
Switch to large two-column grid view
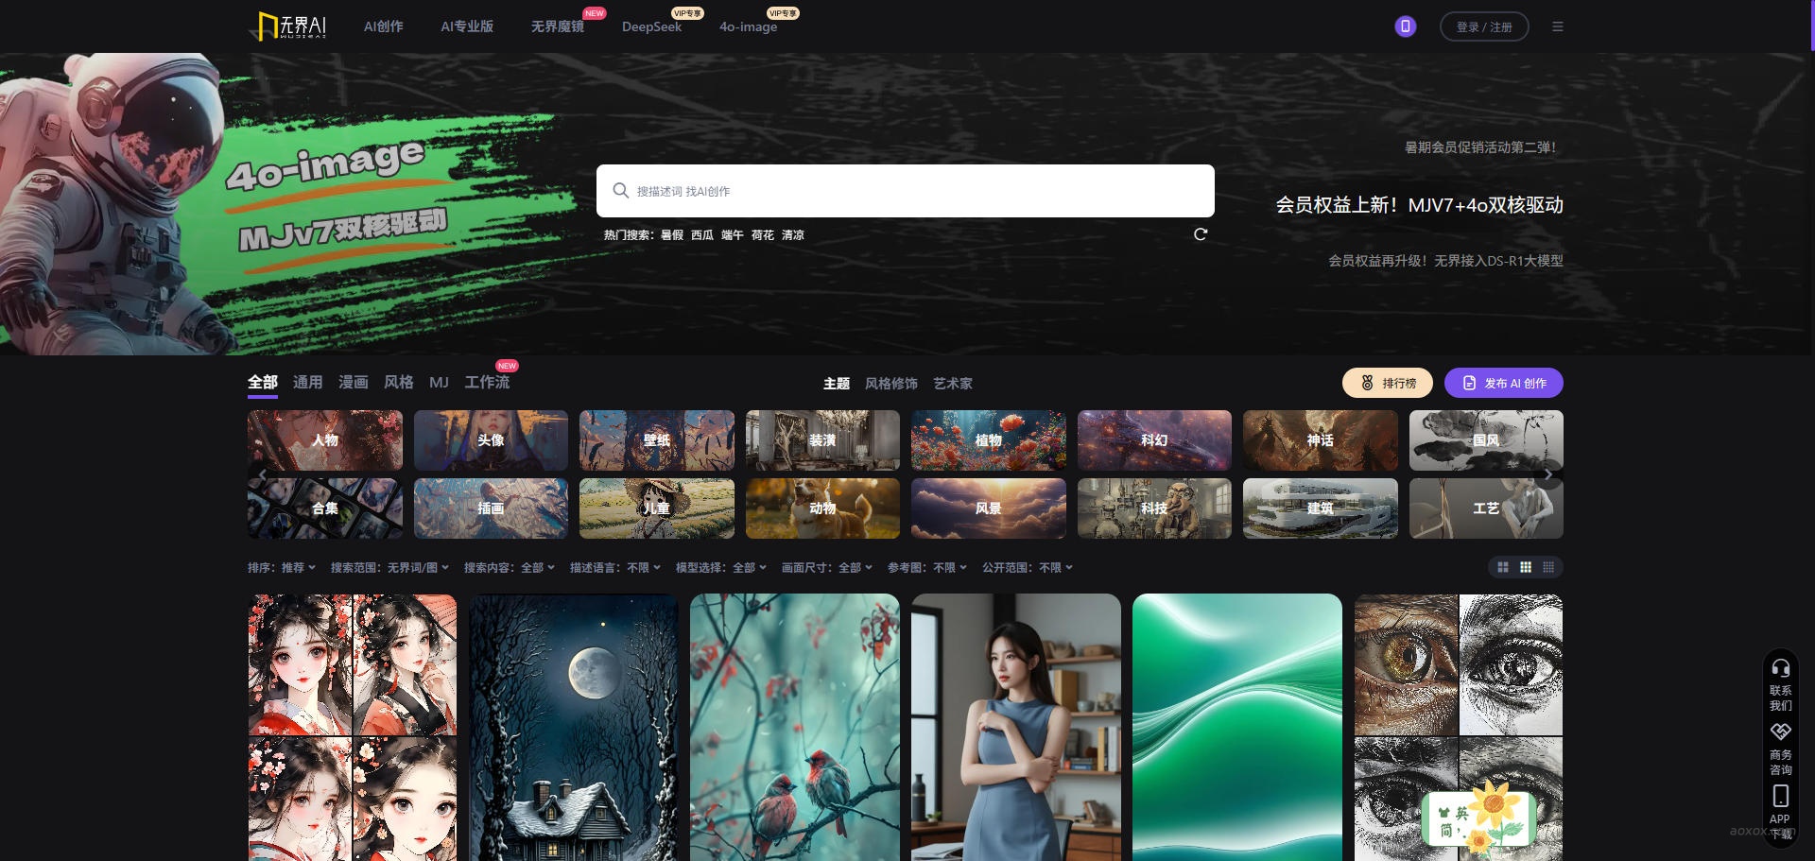(1502, 567)
